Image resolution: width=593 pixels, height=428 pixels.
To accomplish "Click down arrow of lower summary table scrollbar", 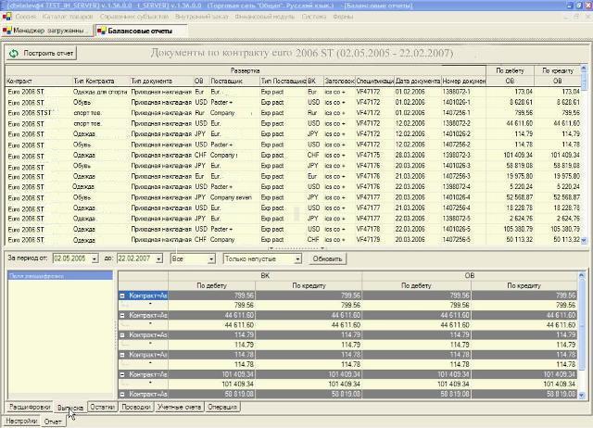I will tap(582, 395).
